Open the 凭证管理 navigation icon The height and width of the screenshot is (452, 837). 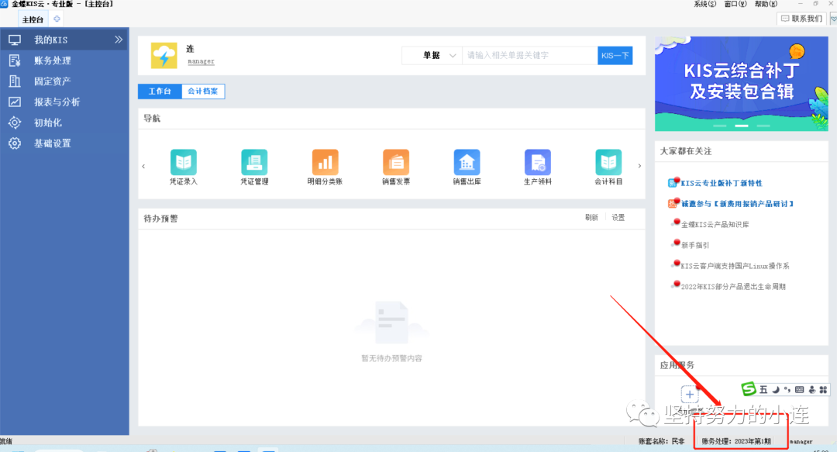pos(254,163)
